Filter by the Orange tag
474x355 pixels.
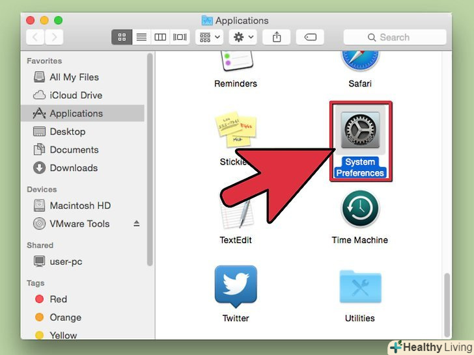[x=83, y=317]
